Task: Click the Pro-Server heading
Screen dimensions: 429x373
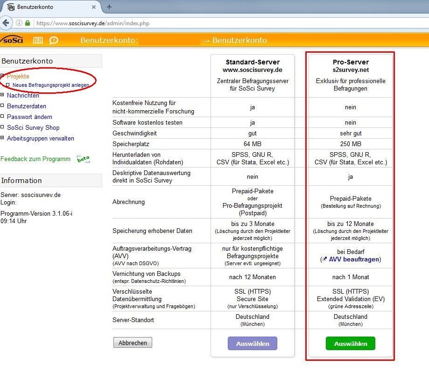Action: [x=351, y=62]
